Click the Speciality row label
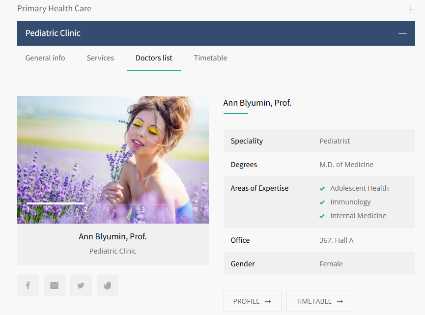The width and height of the screenshot is (425, 315). pyautogui.click(x=247, y=141)
